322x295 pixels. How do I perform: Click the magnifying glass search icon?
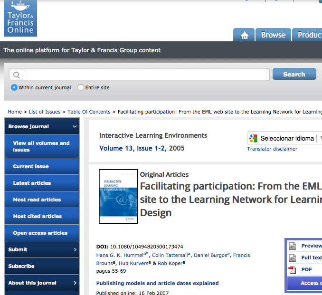pyautogui.click(x=17, y=75)
